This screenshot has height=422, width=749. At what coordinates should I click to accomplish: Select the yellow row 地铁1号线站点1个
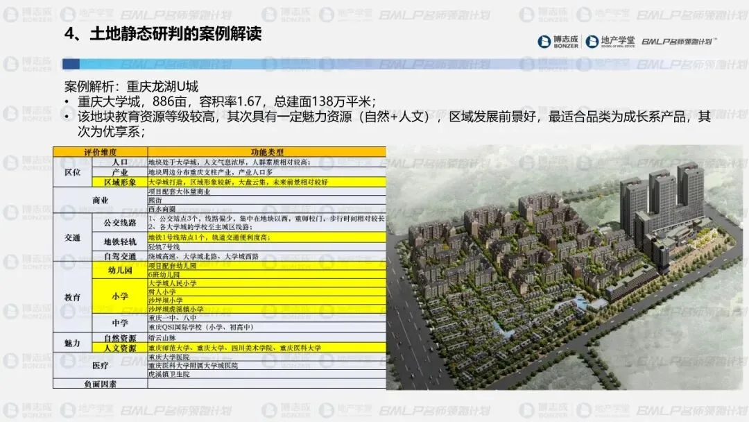267,237
